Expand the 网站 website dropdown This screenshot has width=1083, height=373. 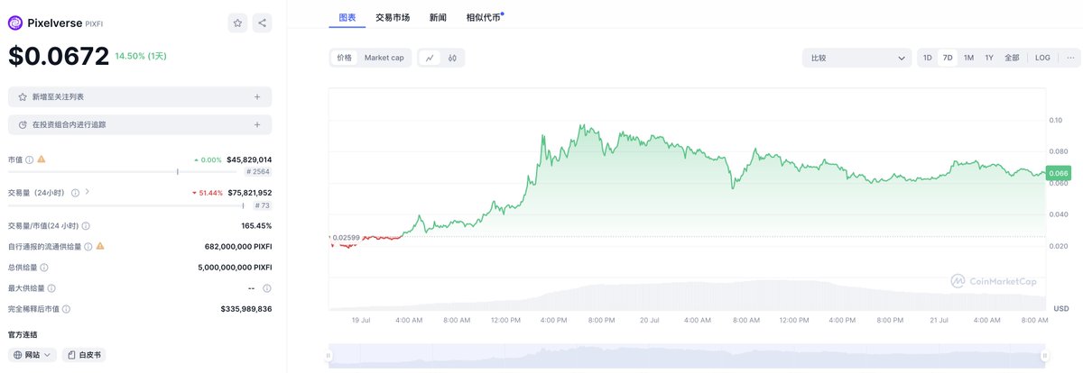(36, 355)
